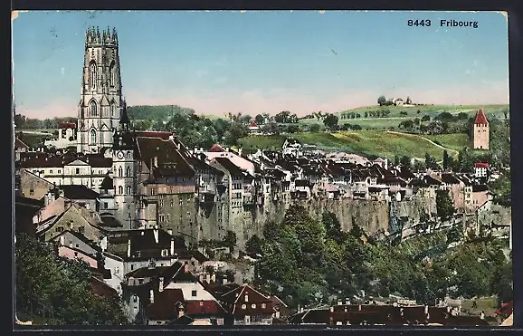Click the small red-roofed house below the stone tower
The image size is (523, 336).
tap(481, 169)
